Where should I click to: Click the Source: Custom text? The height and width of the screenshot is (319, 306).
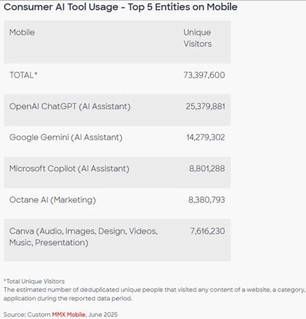click(x=27, y=314)
